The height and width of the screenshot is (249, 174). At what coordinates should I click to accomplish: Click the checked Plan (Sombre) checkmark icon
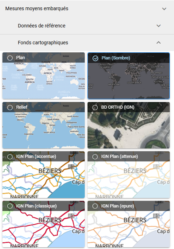click(x=95, y=58)
